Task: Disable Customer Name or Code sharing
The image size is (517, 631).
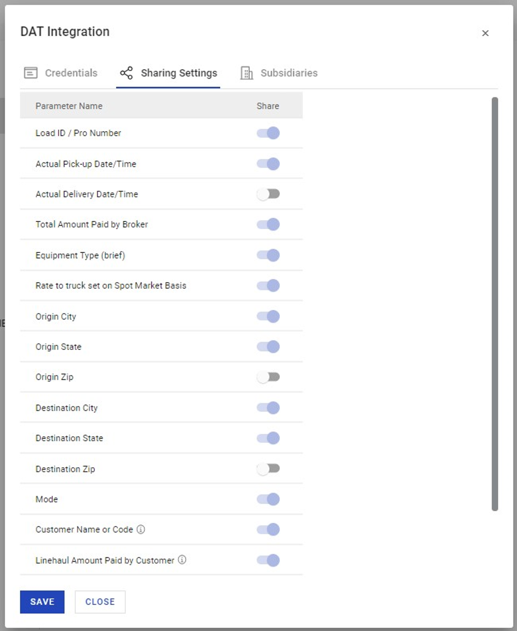Action: coord(268,529)
